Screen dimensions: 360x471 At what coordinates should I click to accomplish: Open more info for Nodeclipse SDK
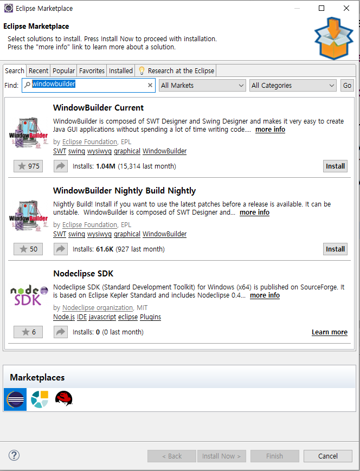coord(265,295)
